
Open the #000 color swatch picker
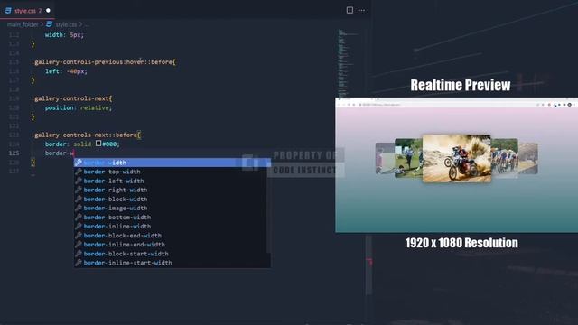[x=98, y=144]
